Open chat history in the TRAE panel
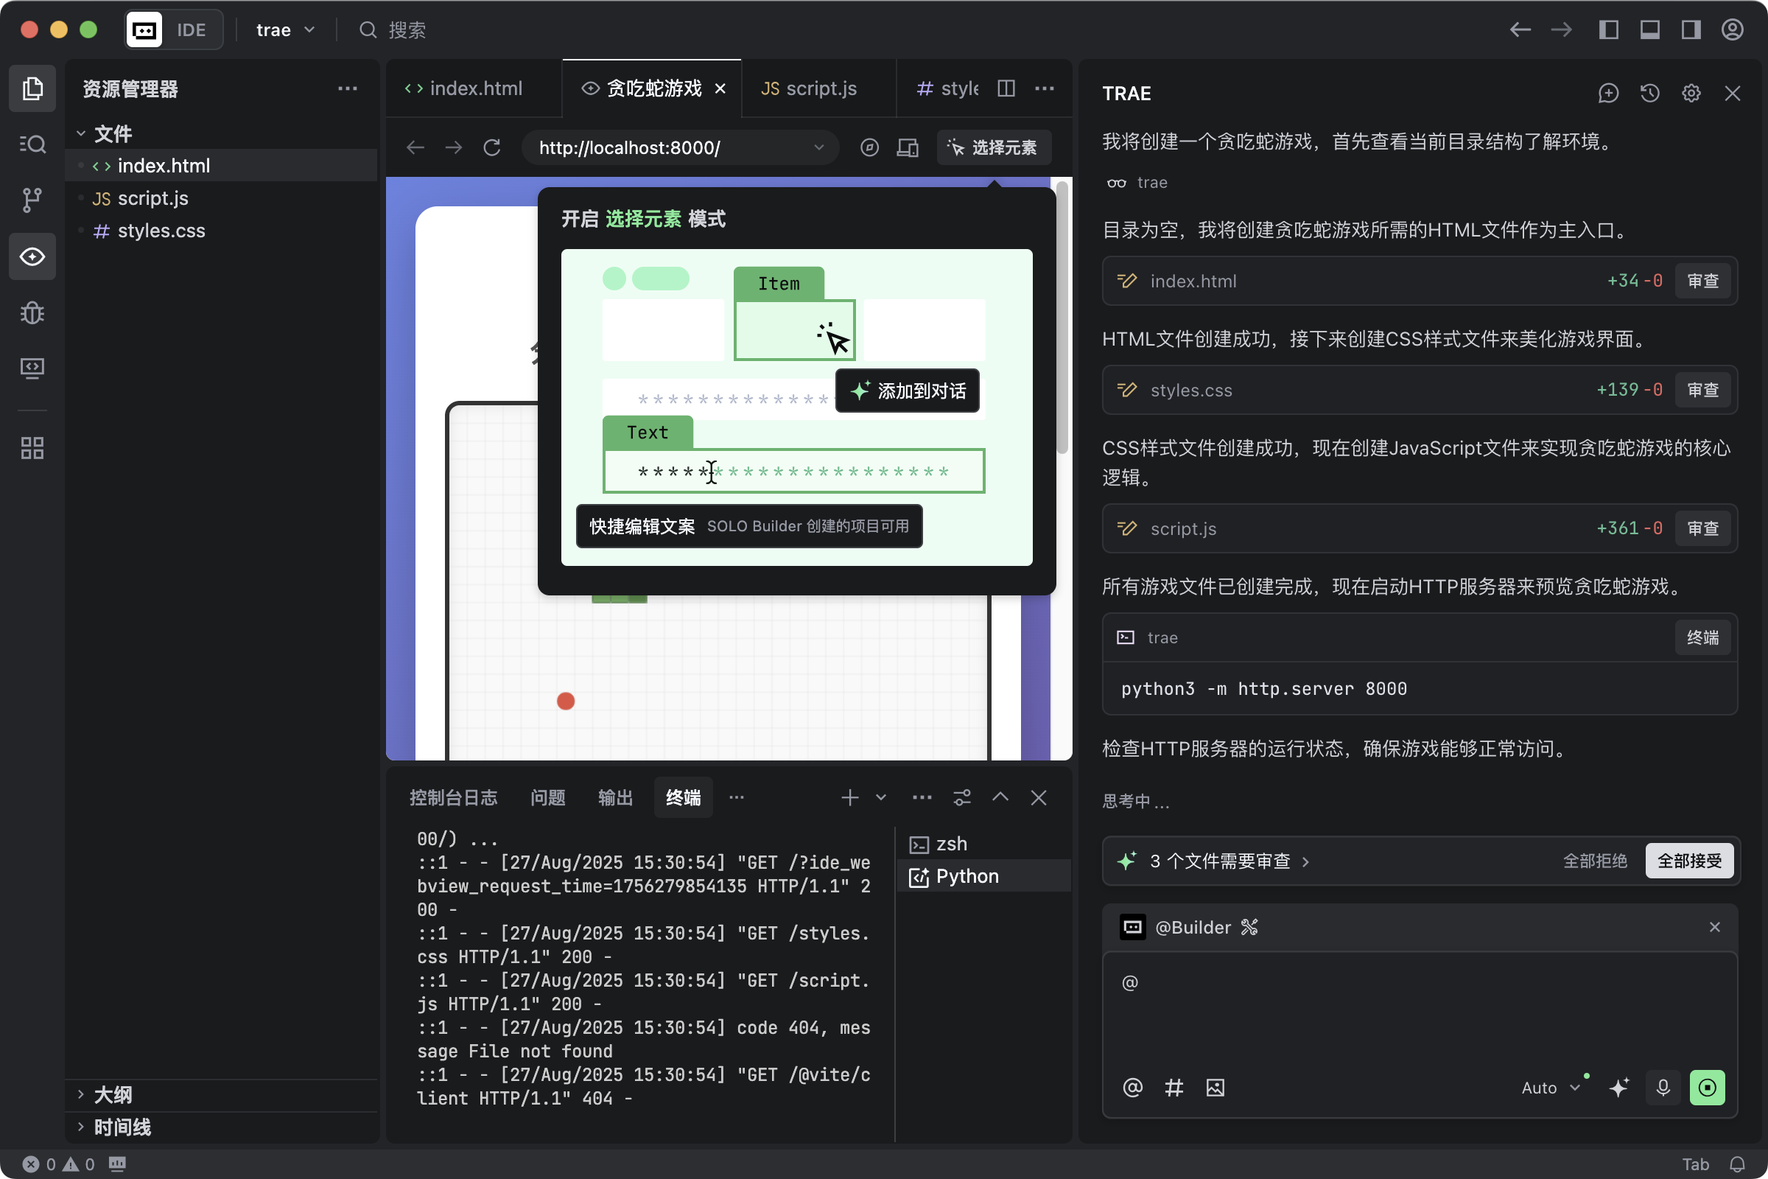The width and height of the screenshot is (1768, 1179). [1649, 94]
